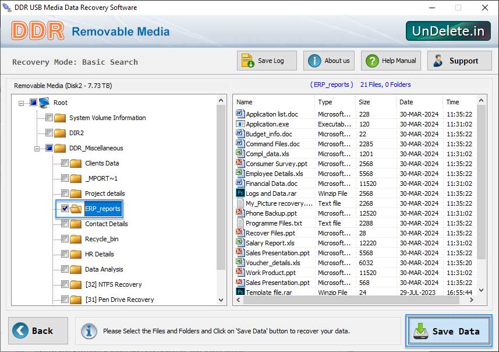
Task: Toggle the Root checkbox
Action: tap(33, 102)
